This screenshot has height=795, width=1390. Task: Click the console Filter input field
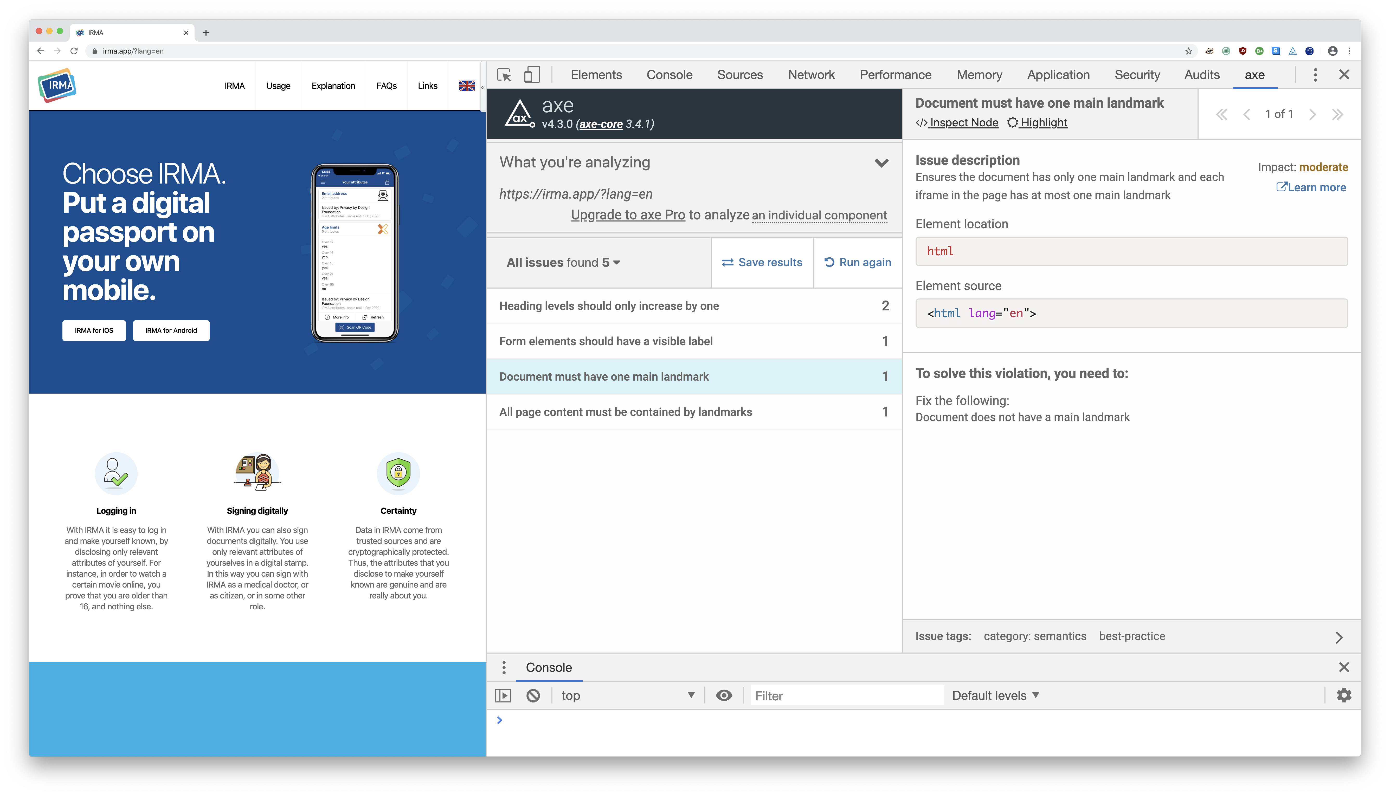pos(847,696)
